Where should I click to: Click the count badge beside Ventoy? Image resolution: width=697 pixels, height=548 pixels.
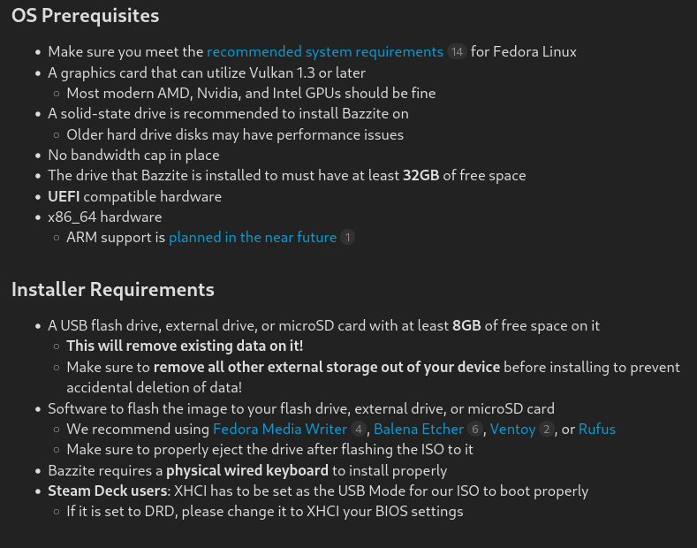(x=546, y=429)
